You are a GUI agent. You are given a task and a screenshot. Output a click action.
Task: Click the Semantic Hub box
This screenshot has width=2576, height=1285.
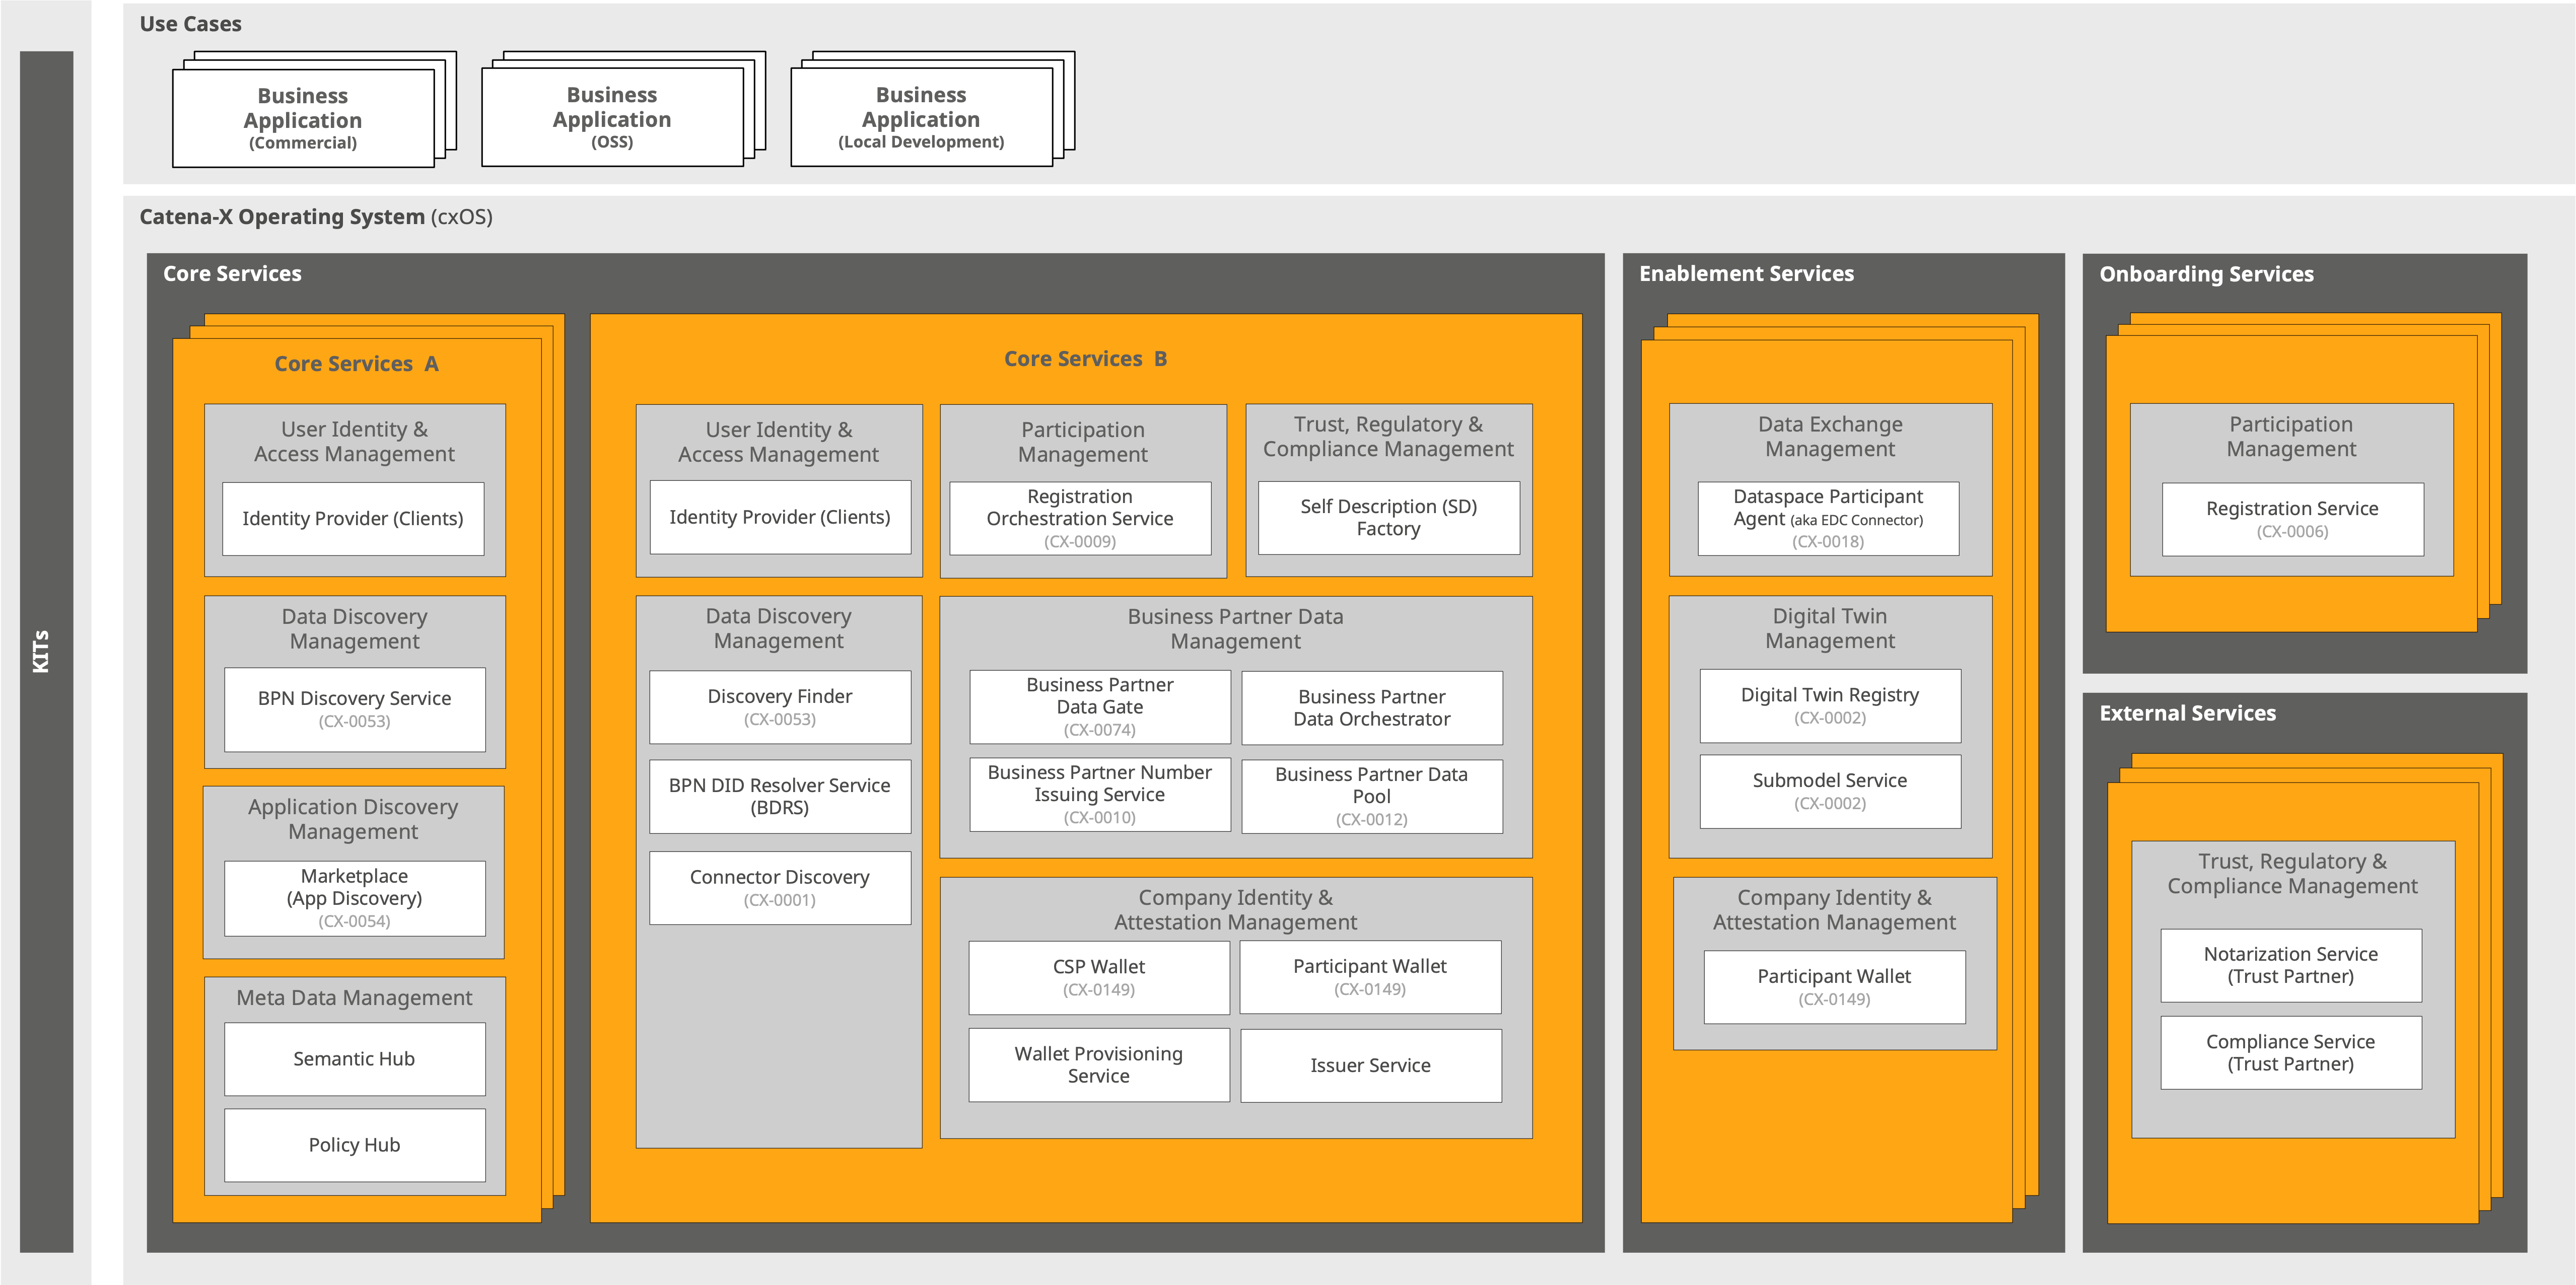(354, 1059)
